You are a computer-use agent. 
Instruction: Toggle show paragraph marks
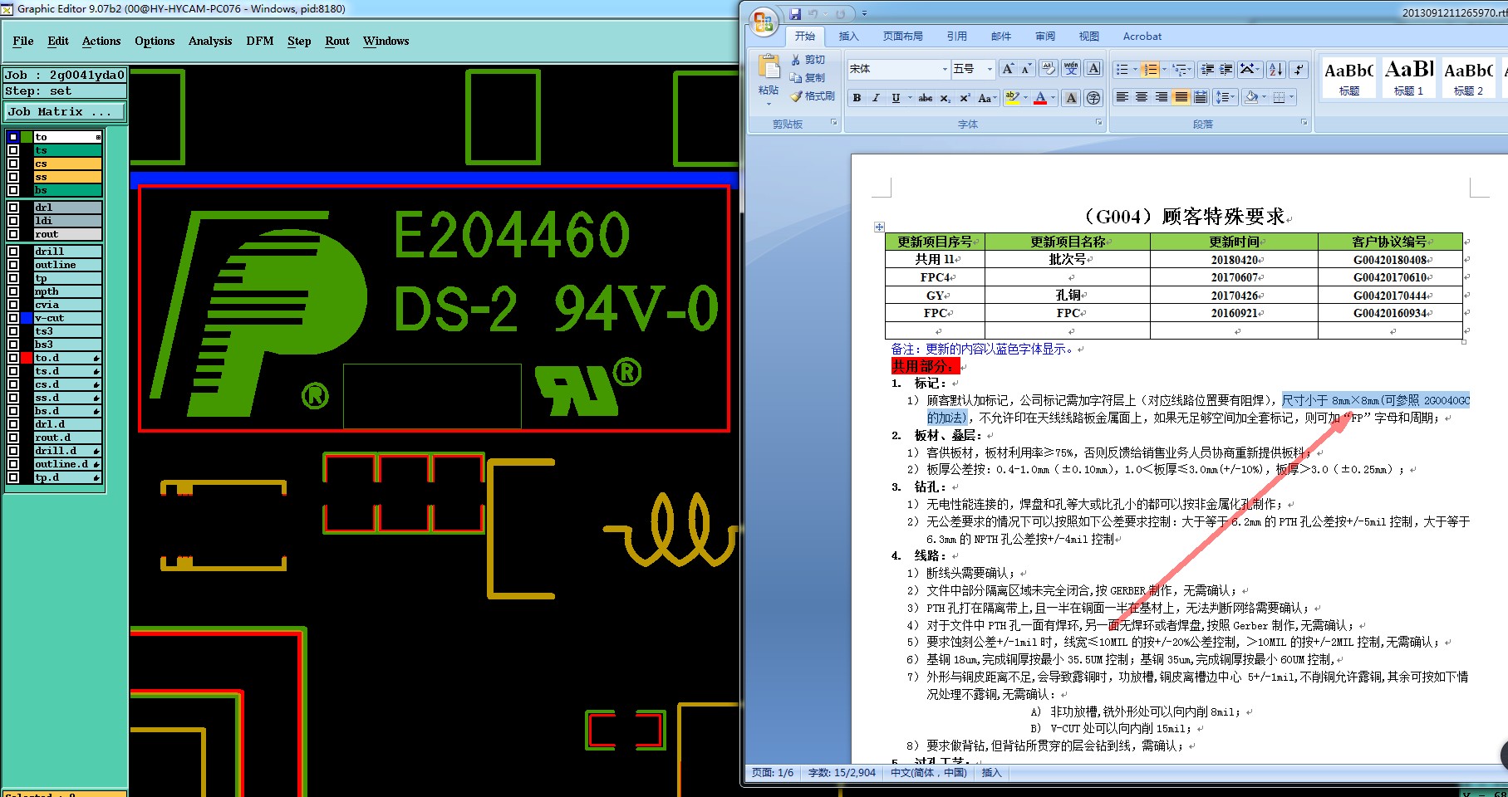click(x=1299, y=69)
